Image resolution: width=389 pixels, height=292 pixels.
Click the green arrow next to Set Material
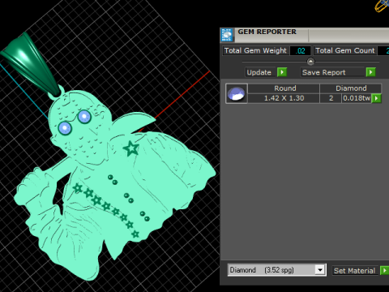click(384, 270)
